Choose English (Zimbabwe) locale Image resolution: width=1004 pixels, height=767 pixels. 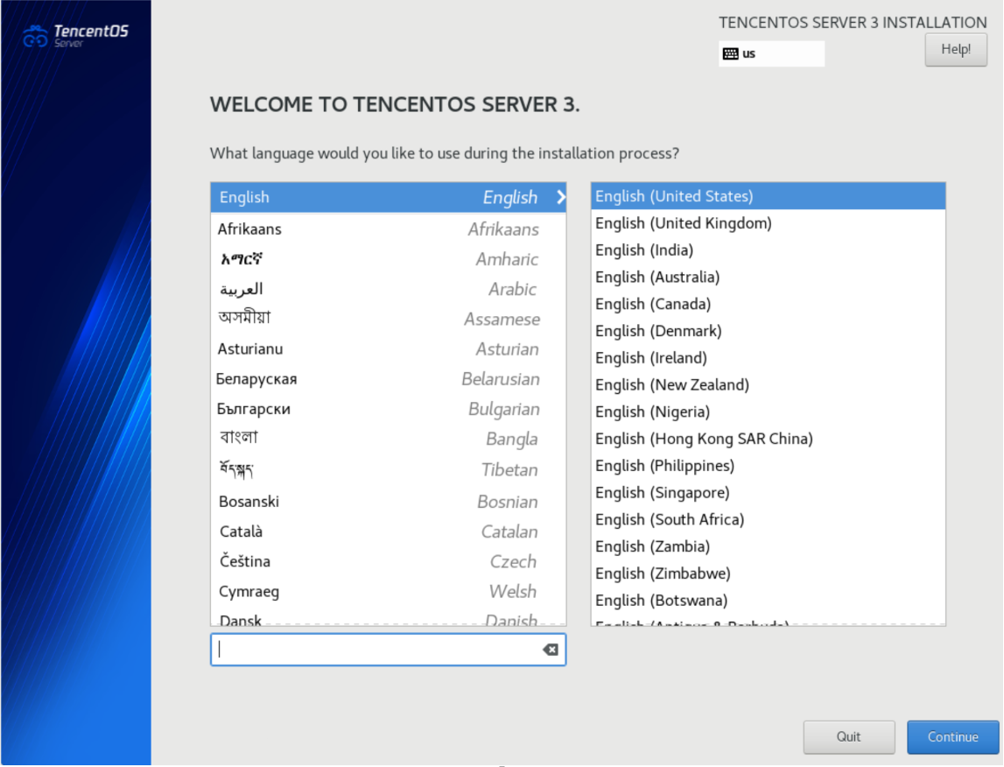(x=768, y=573)
